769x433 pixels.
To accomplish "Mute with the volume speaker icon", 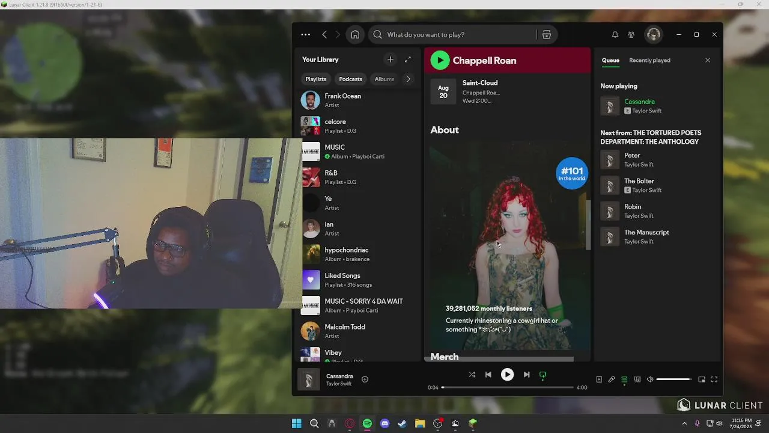I will tap(649, 379).
